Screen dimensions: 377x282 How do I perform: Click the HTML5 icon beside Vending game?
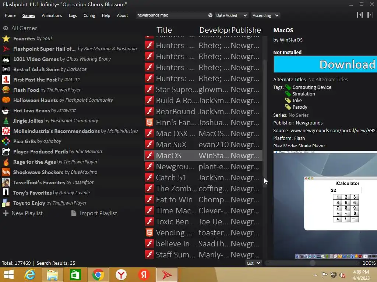149,232
